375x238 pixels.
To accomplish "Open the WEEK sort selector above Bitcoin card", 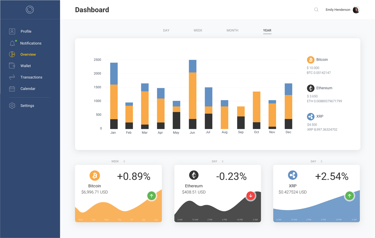I will (118, 161).
